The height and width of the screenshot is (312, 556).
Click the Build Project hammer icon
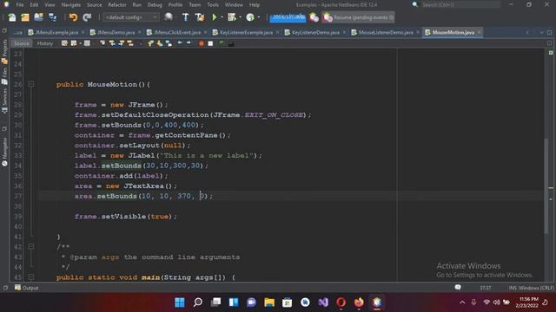pyautogui.click(x=185, y=17)
